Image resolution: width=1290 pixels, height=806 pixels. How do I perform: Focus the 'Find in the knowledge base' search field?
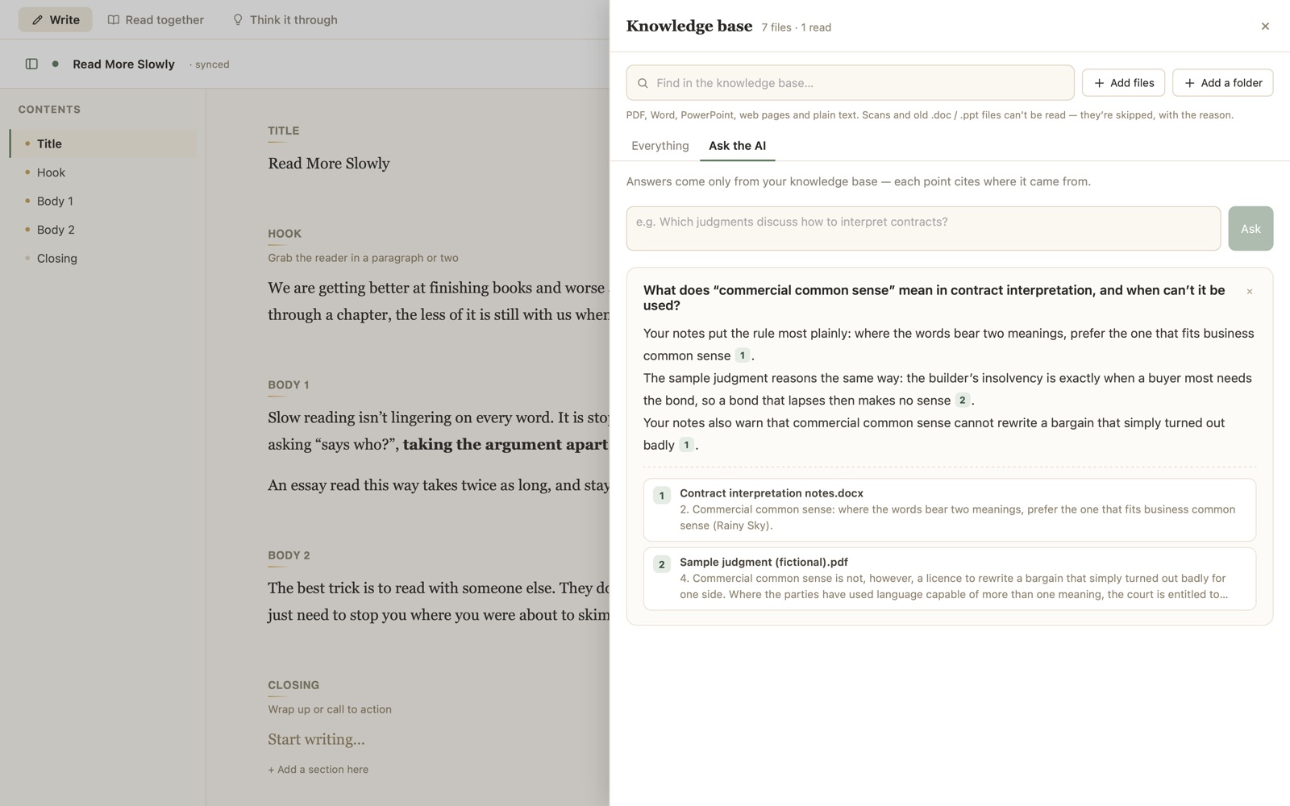pyautogui.click(x=850, y=83)
